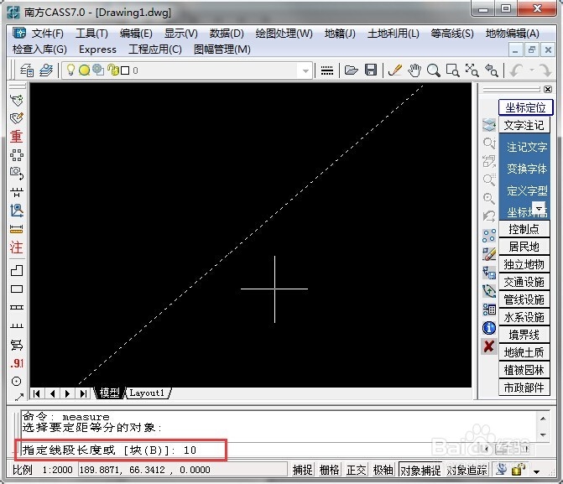
Task: Click the red 注 annotation icon
Action: point(17,247)
